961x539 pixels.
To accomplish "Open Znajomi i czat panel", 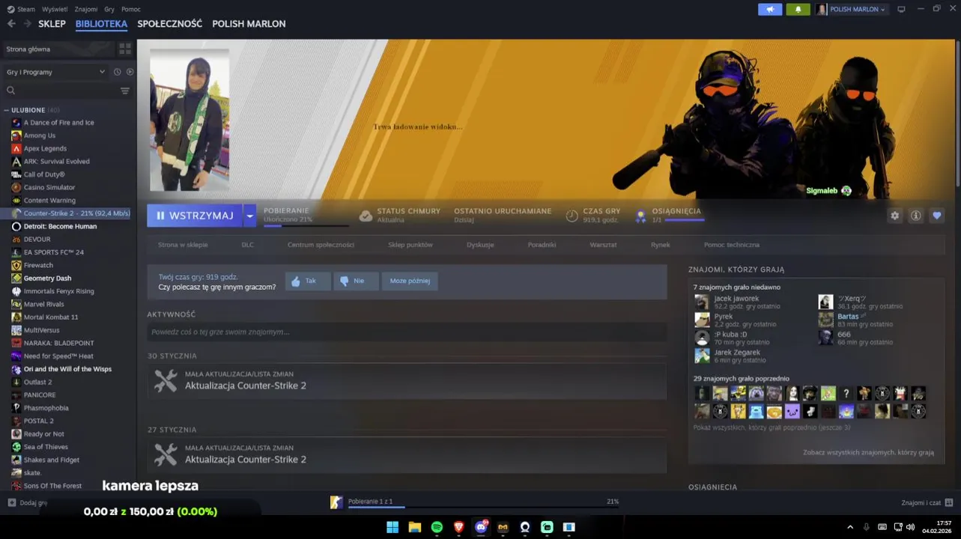I will (927, 502).
